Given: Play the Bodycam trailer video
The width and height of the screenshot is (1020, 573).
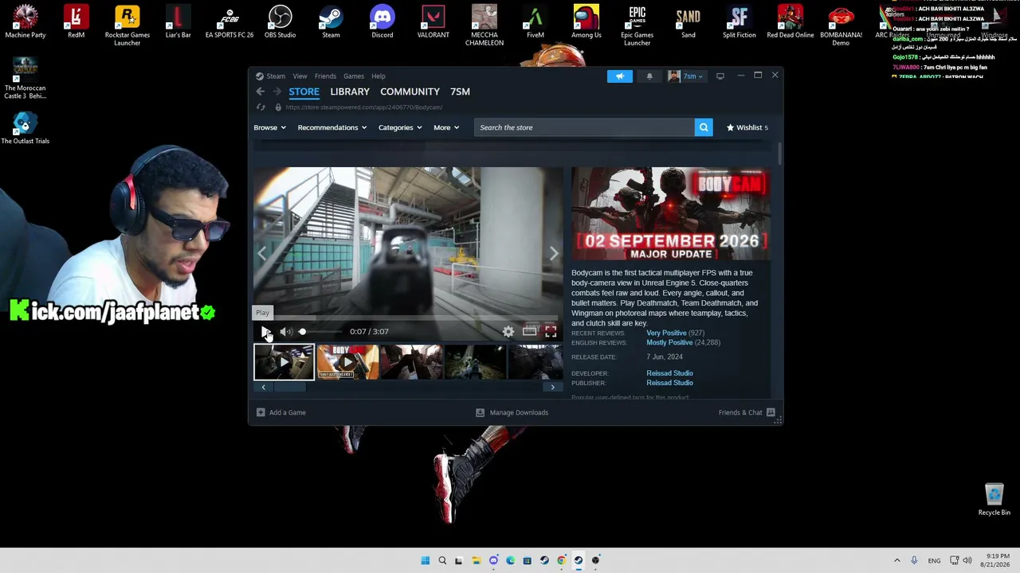Looking at the screenshot, I should coord(266,331).
